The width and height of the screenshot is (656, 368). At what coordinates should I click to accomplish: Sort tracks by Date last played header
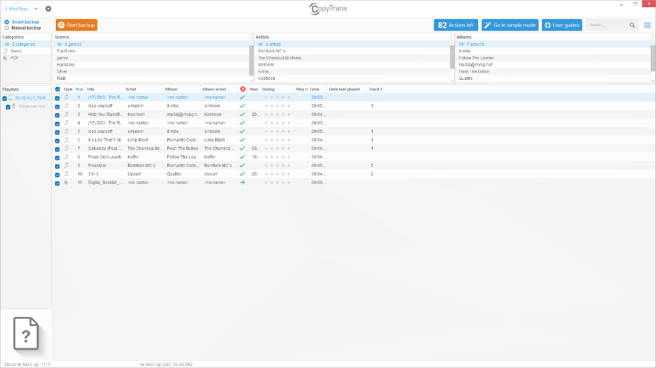coord(347,89)
